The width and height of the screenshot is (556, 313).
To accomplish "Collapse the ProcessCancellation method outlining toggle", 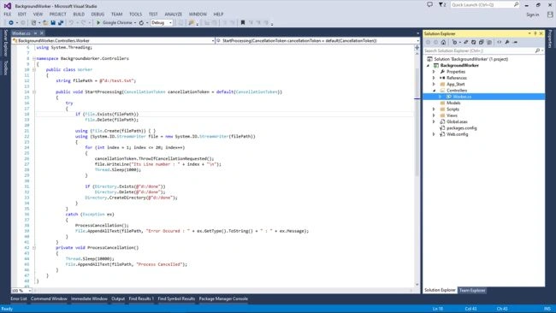I will (34, 248).
